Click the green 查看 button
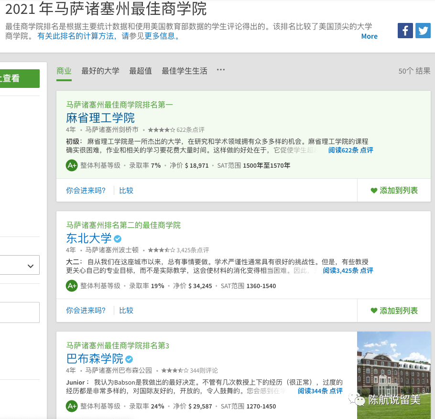Viewport: 435px width, 419px height. coord(20,78)
